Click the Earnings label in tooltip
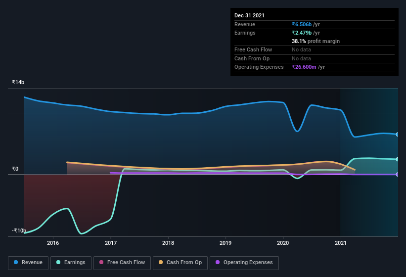The height and width of the screenshot is (277, 406). [x=245, y=33]
